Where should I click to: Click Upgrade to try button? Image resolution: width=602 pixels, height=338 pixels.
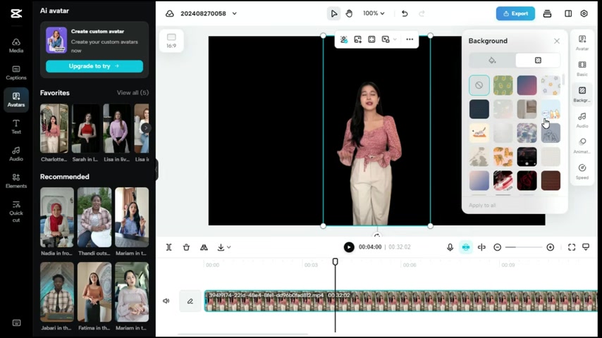tap(94, 66)
